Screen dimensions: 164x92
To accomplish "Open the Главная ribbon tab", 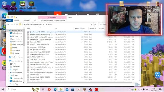I will coord(17,20).
